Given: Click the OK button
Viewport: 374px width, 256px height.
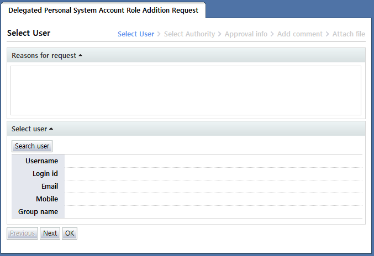Looking at the screenshot, I should pos(70,233).
